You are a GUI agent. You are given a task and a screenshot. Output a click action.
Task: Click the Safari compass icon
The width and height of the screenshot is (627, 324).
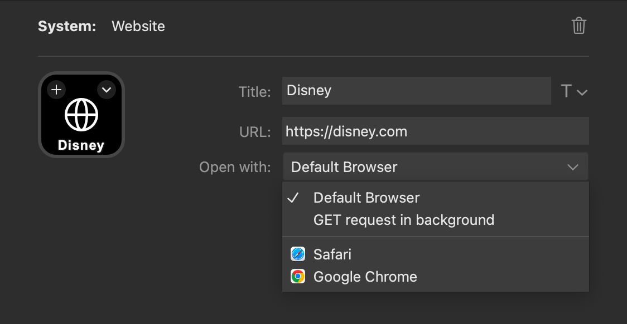[298, 254]
